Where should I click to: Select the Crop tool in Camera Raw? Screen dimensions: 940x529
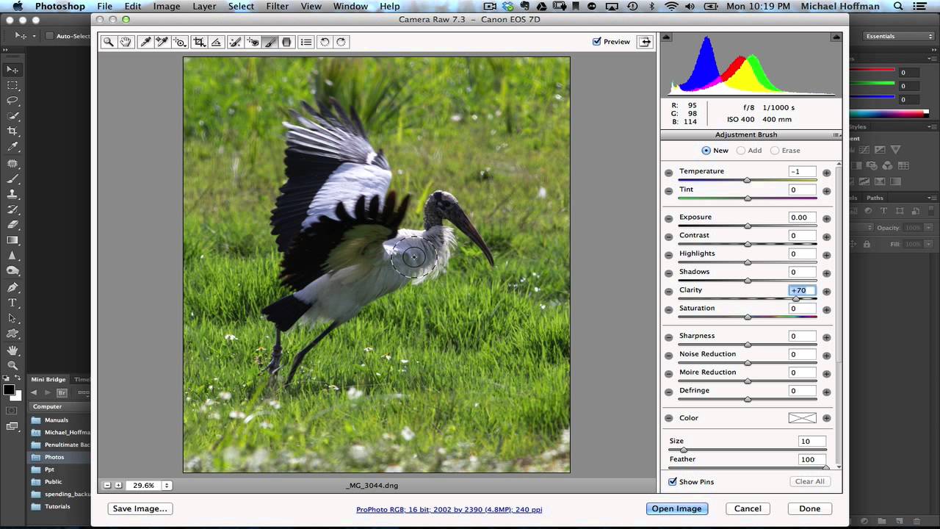(x=199, y=42)
